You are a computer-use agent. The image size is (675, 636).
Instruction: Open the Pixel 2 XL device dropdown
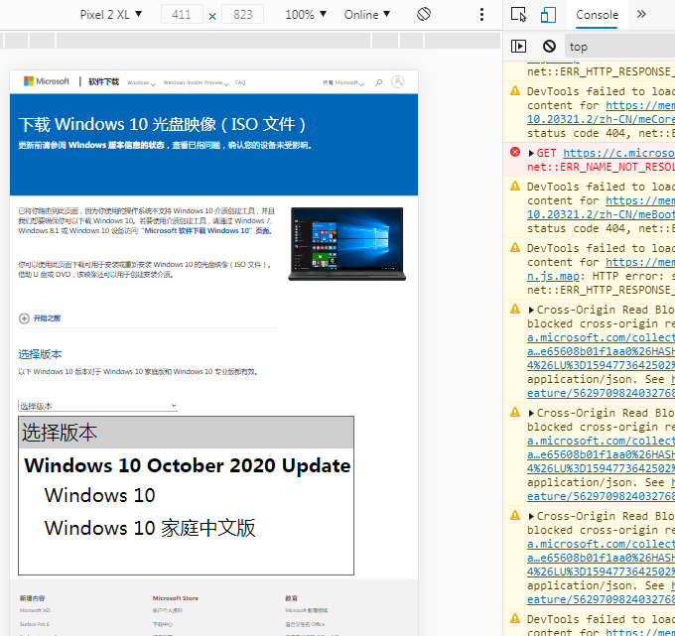point(110,15)
